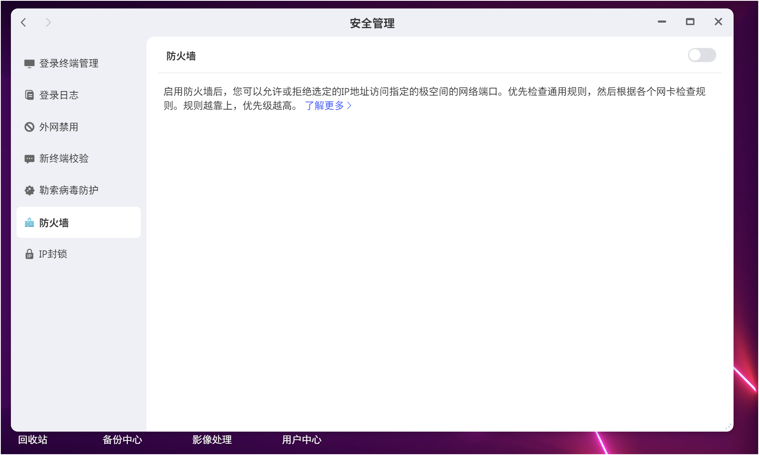
Task: Click the window resize grip at corner
Action: 728,426
